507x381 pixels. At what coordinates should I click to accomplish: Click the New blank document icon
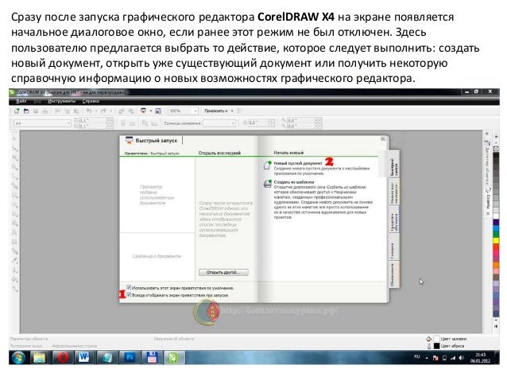267,165
